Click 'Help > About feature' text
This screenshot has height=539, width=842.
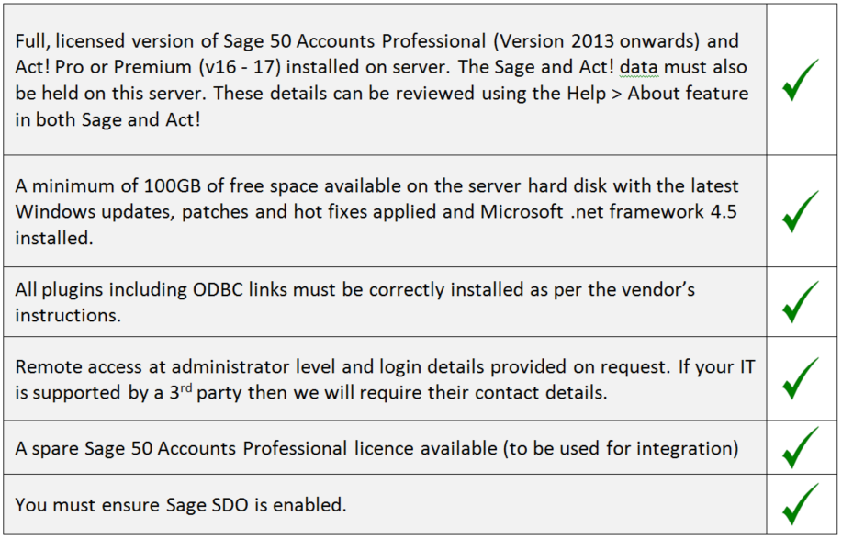pos(657,94)
